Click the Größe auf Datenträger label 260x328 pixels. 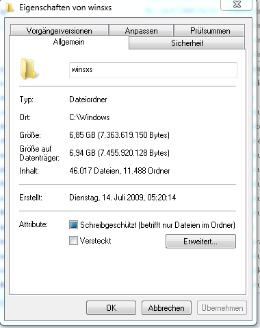[39, 153]
